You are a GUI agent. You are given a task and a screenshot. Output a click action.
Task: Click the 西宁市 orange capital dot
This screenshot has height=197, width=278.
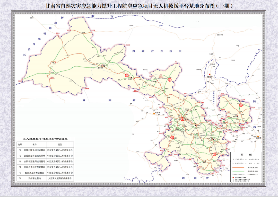pos(154,113)
